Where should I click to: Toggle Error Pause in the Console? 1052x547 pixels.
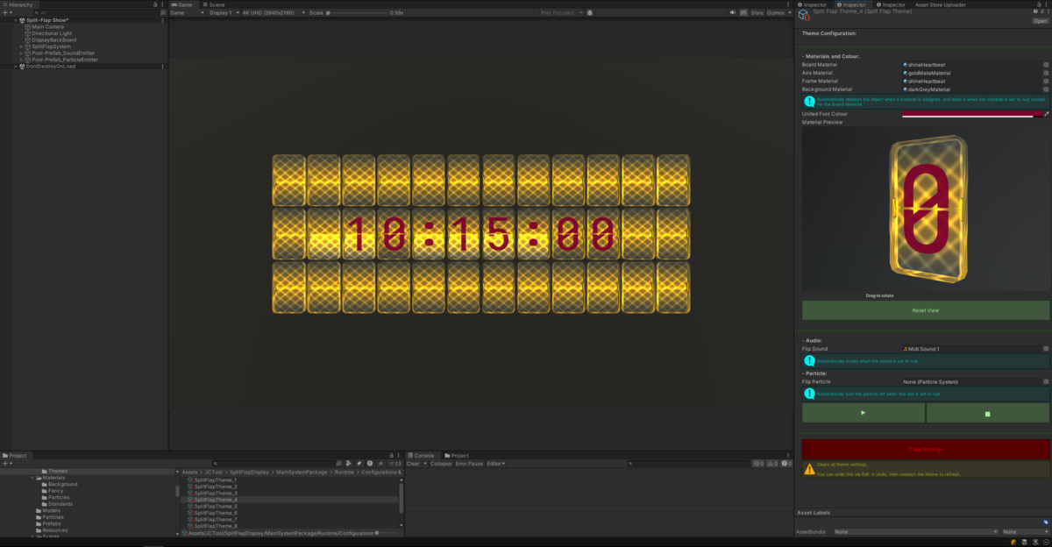(x=469, y=464)
